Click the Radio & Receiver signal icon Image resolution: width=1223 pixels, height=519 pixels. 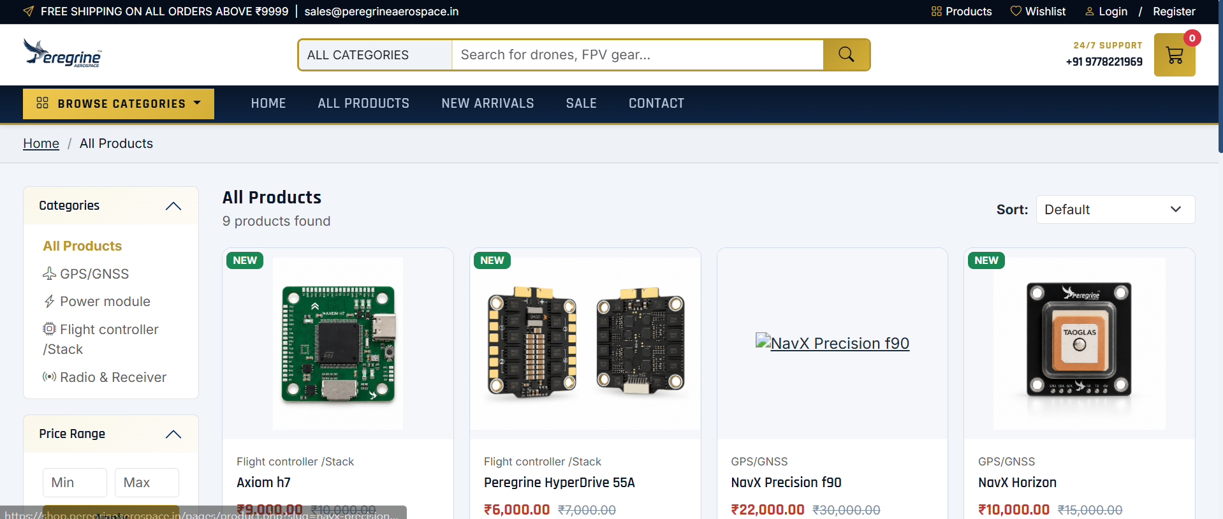(x=49, y=377)
